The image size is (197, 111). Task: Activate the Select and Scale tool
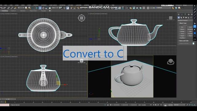[46, 8]
